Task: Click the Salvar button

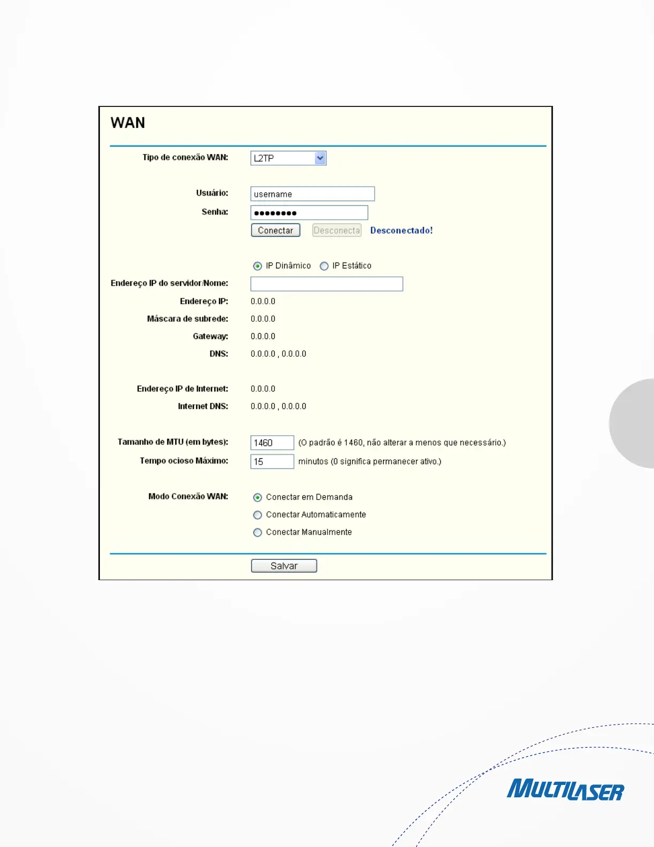Action: (x=284, y=566)
